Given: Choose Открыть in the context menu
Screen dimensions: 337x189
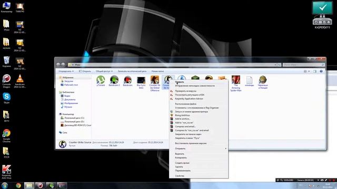Looking at the screenshot, I should point(199,82).
